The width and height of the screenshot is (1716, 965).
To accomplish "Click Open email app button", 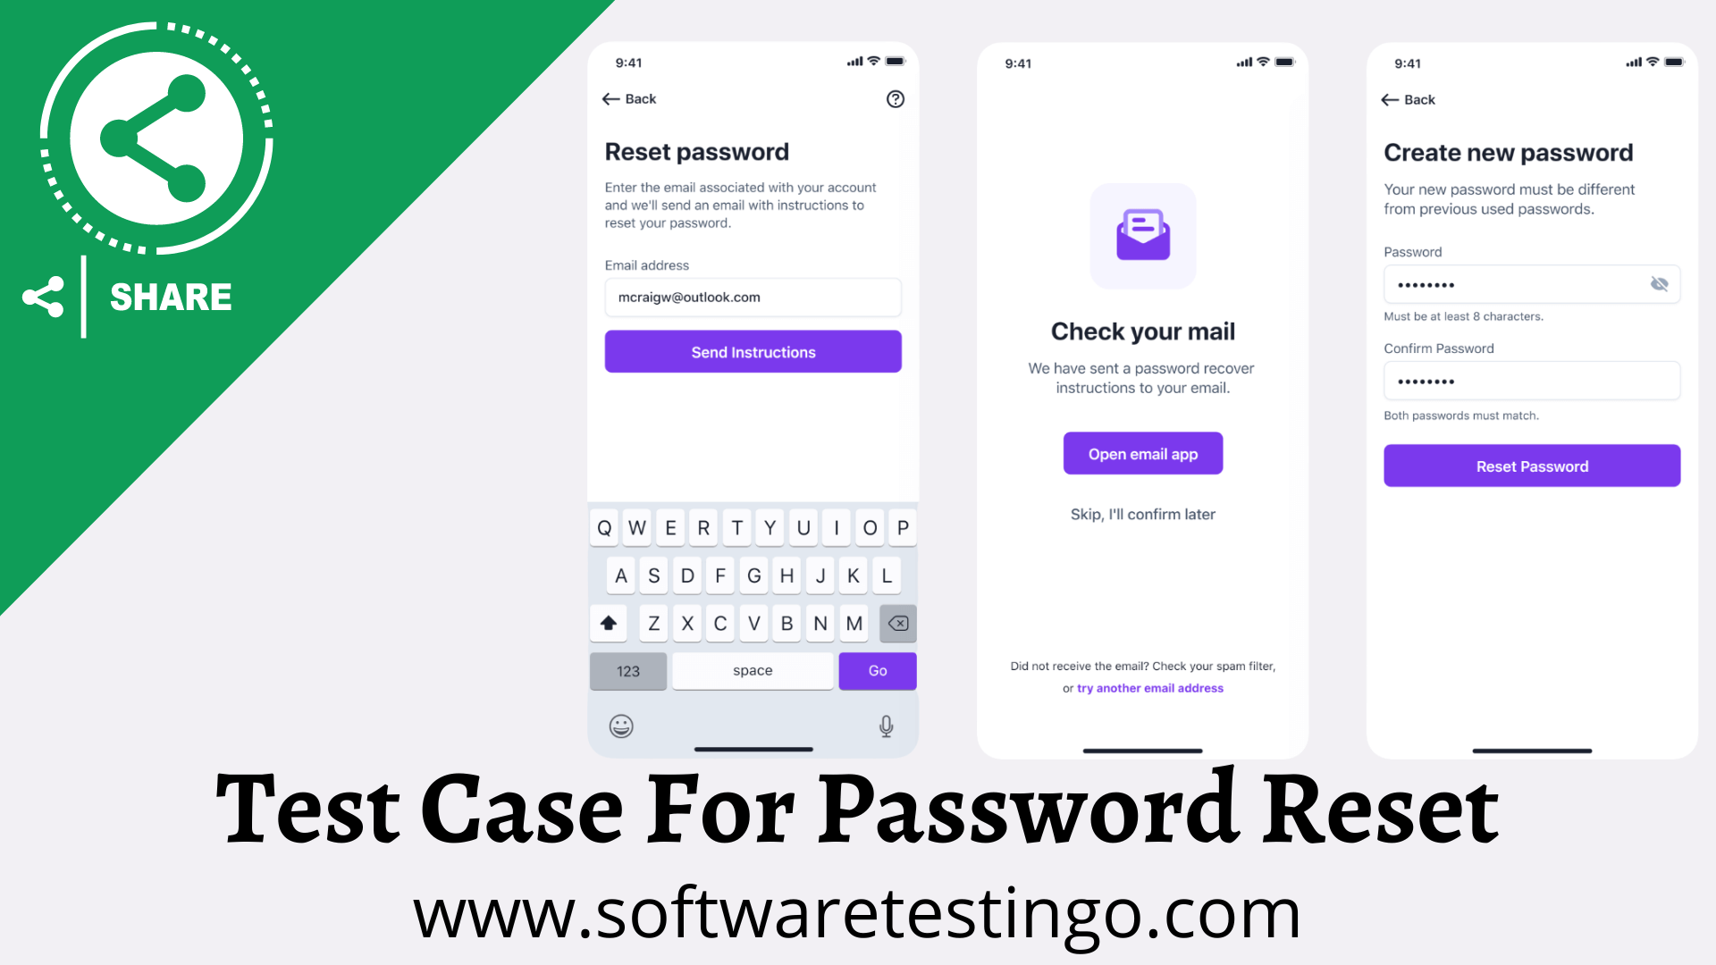I will point(1142,454).
